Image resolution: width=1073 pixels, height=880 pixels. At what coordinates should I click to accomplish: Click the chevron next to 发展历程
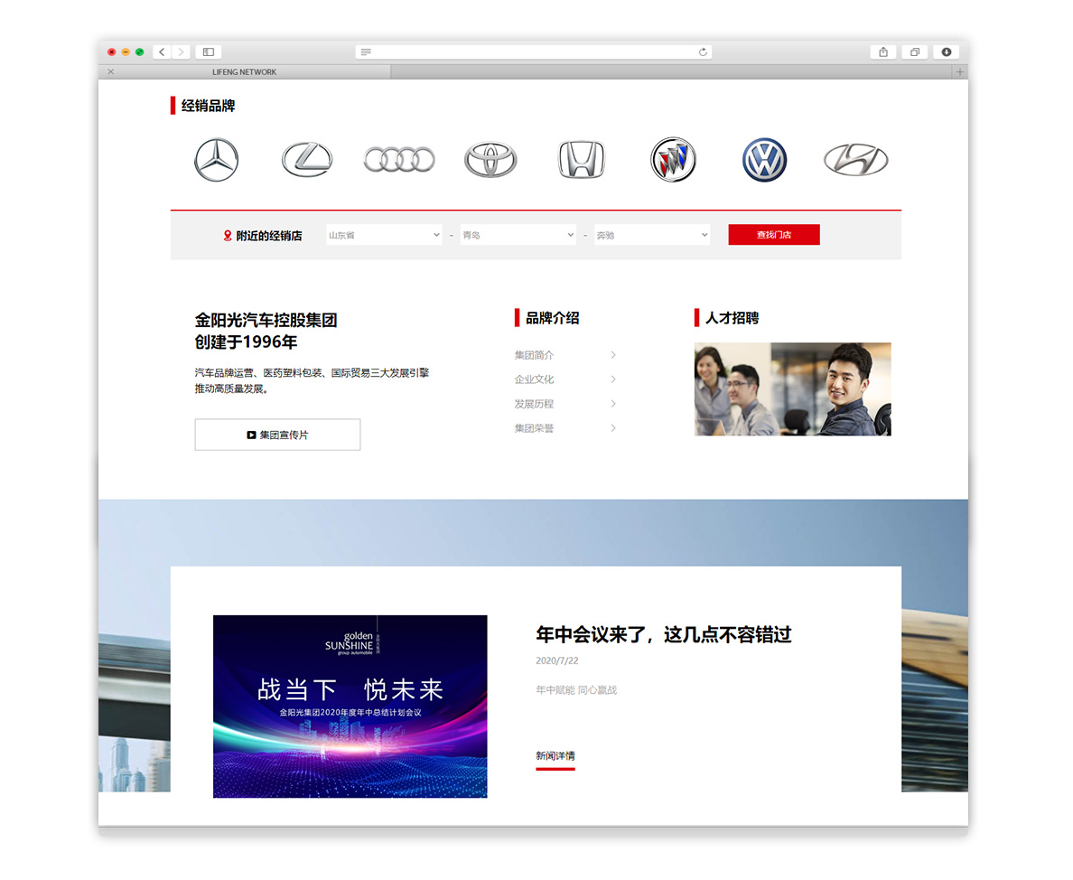pos(613,404)
